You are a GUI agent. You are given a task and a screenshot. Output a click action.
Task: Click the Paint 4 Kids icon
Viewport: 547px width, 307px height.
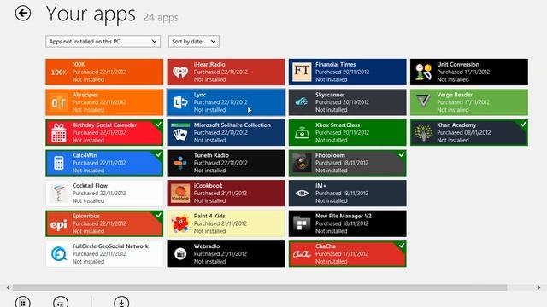(x=180, y=223)
